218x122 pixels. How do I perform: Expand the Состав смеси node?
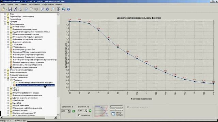click(x=8, y=27)
